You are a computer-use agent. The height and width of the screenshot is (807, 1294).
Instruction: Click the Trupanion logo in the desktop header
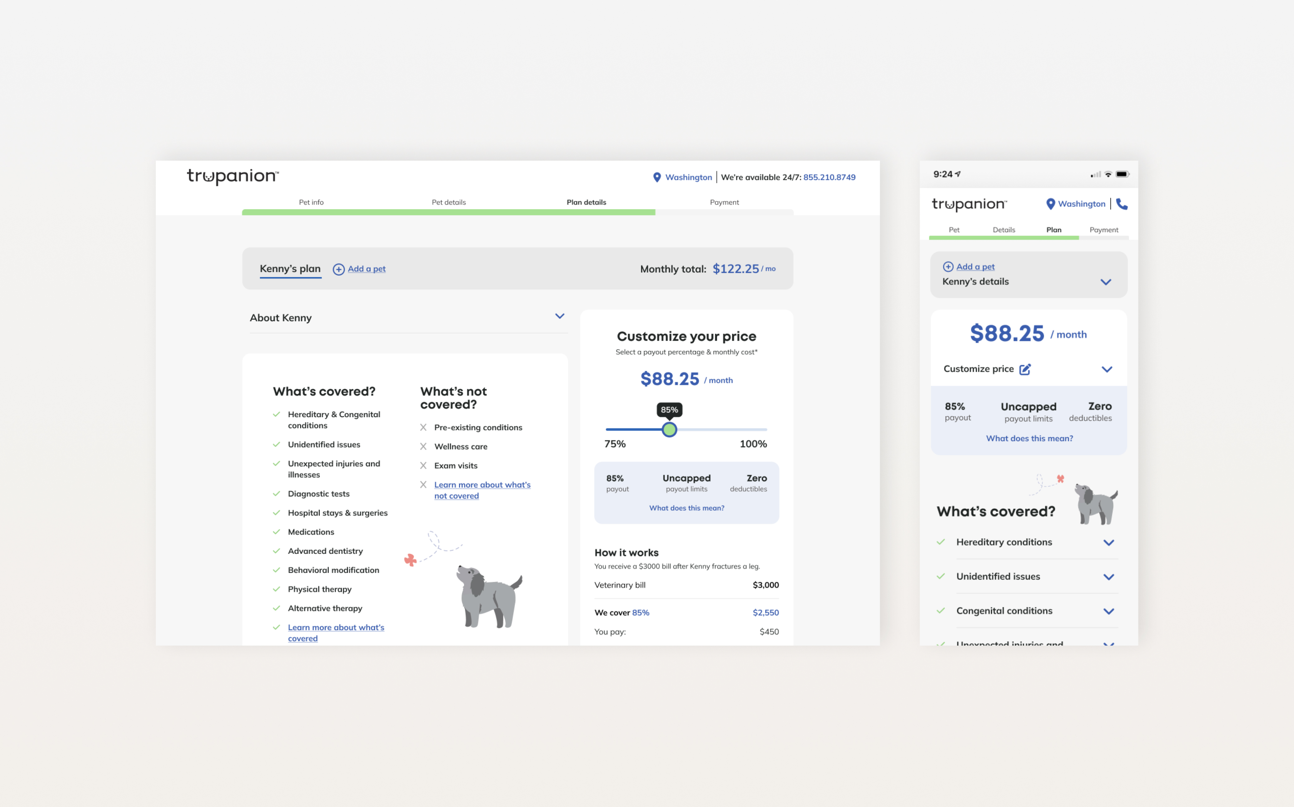(x=233, y=177)
